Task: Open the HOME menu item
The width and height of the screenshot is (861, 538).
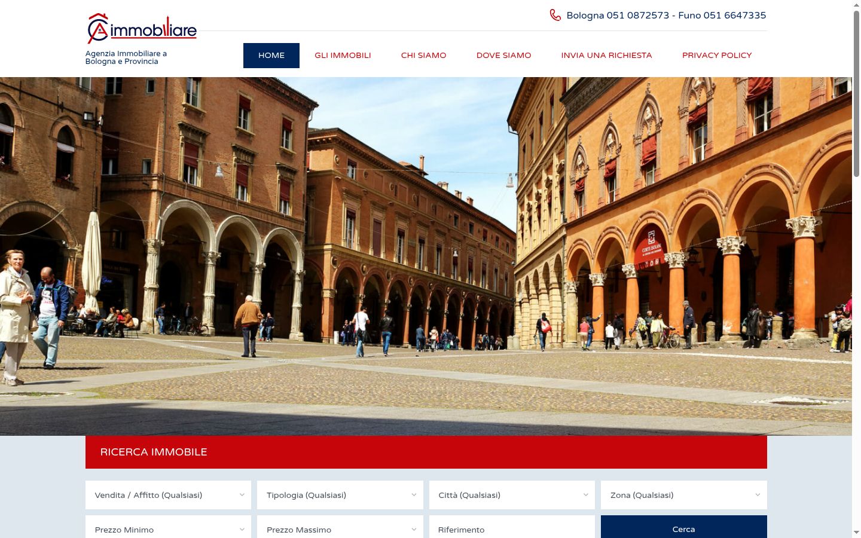Action: click(271, 56)
